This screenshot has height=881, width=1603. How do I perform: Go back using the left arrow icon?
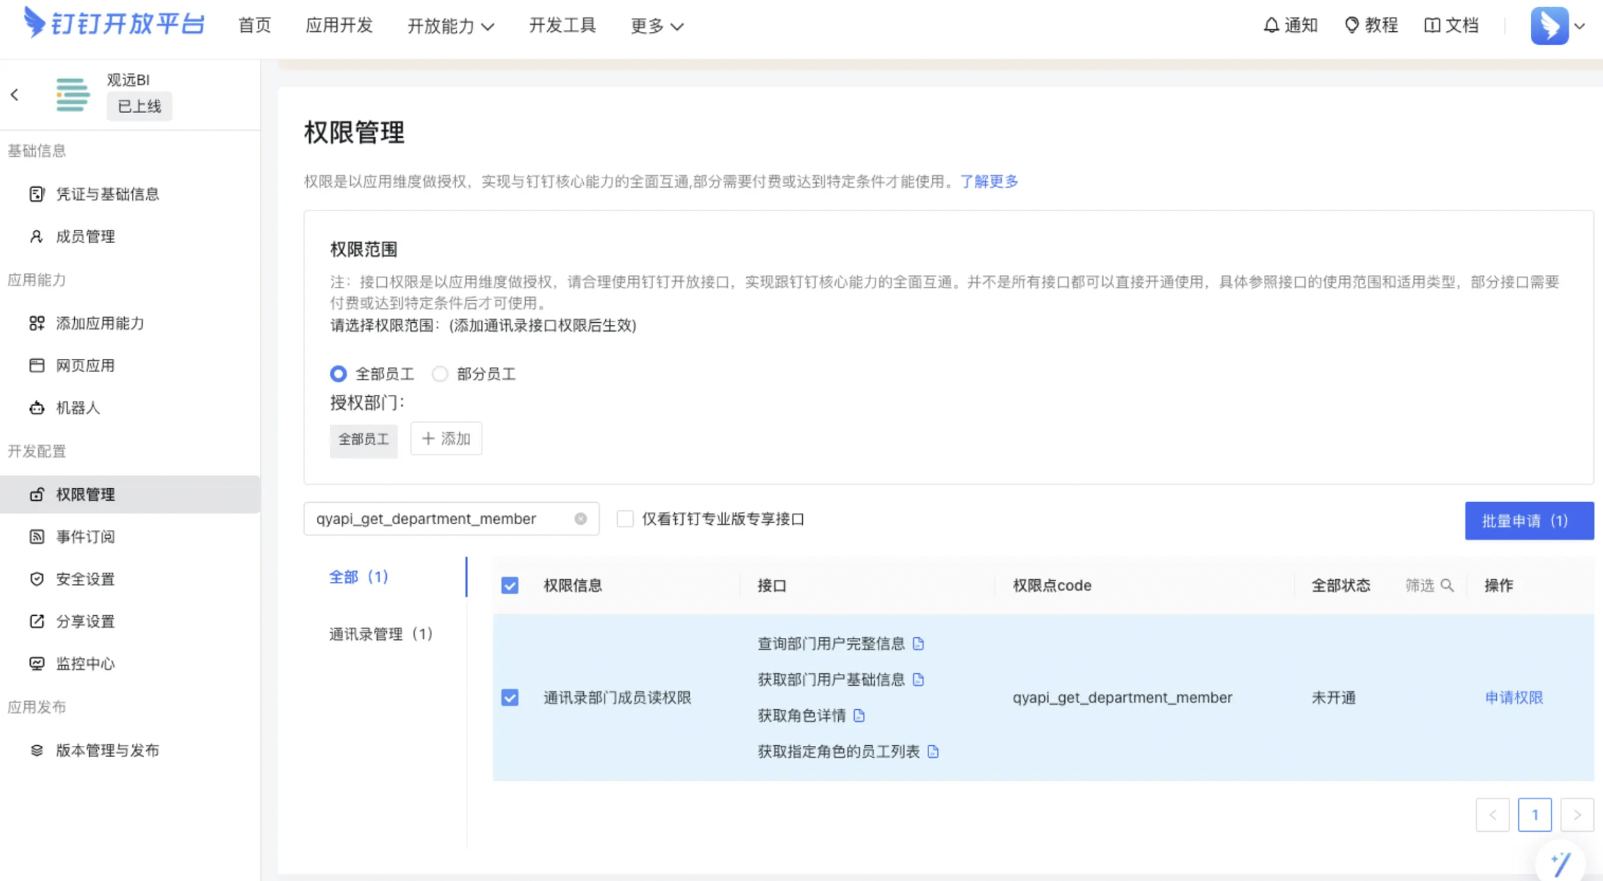click(15, 95)
